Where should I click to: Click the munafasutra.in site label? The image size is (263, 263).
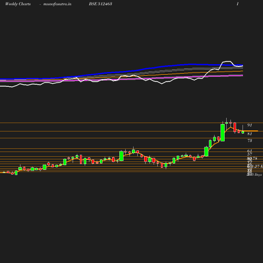57,4
